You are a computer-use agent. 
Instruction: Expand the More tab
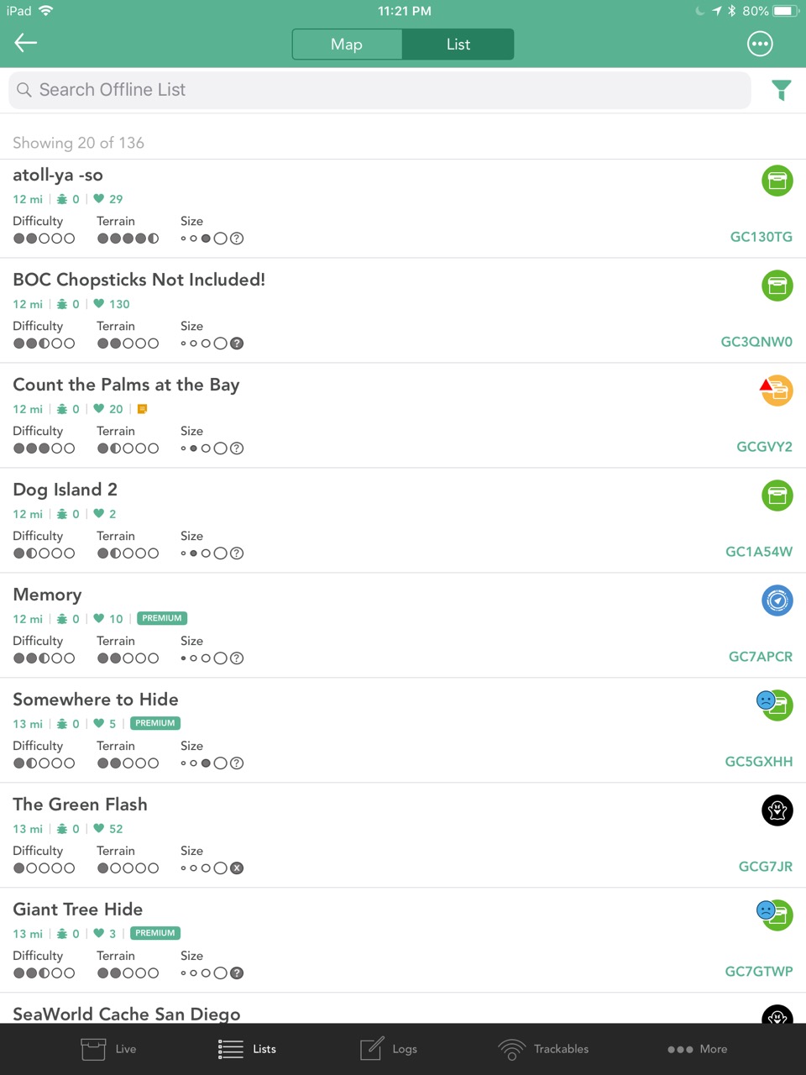pyautogui.click(x=697, y=1049)
